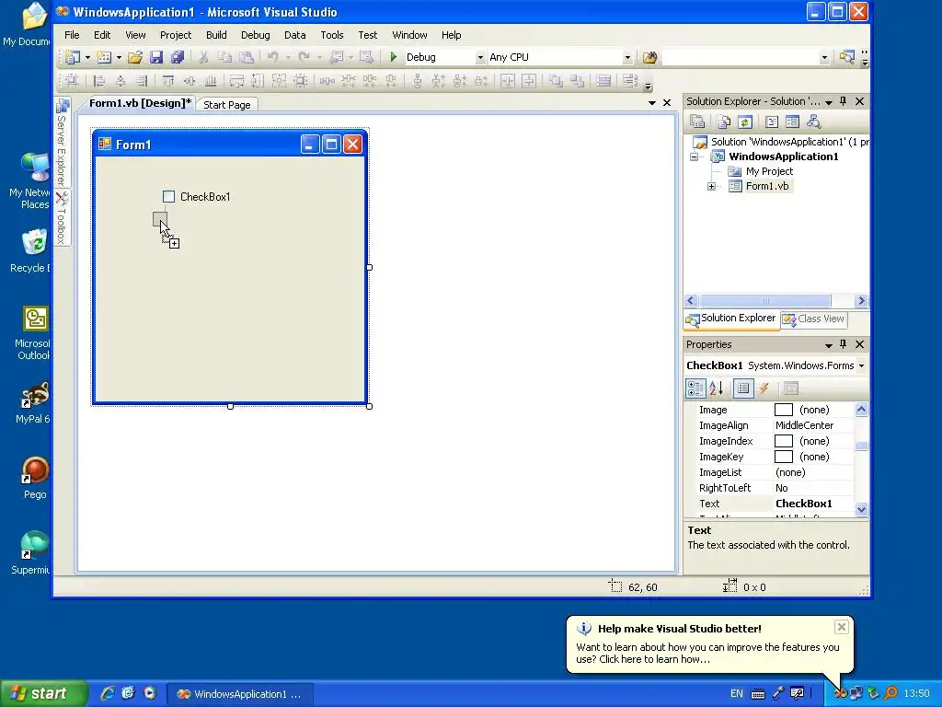Sort properties alphabetically with A-Z icon
Screen dimensions: 942x707
point(716,388)
